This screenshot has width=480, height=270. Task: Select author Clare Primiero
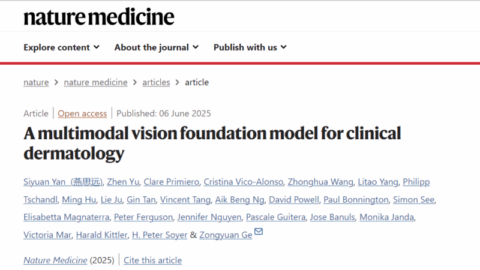[x=172, y=182]
